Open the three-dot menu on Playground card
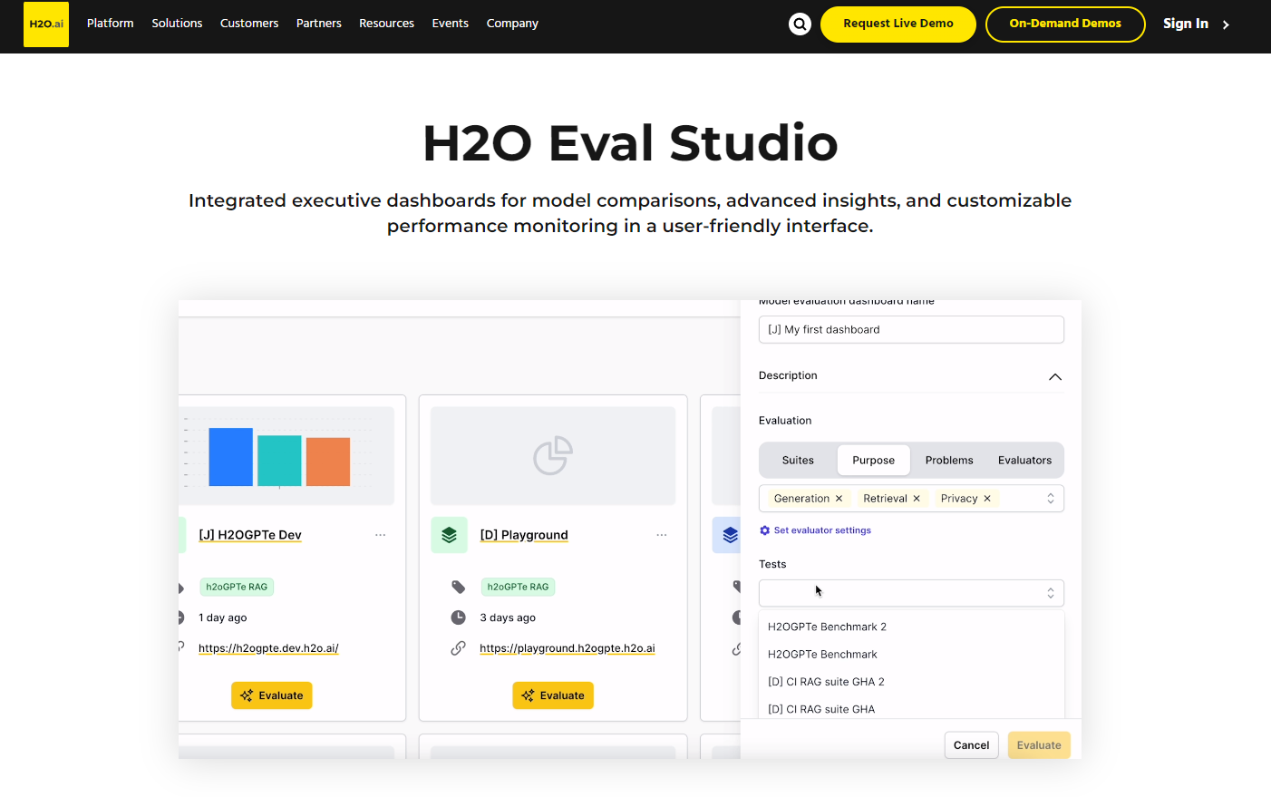The width and height of the screenshot is (1271, 797). [662, 535]
